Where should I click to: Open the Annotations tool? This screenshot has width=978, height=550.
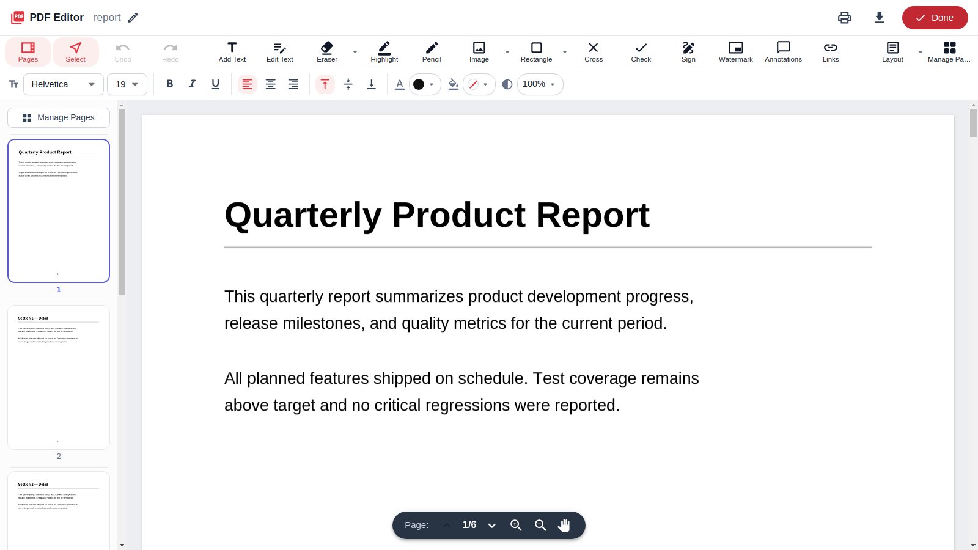point(784,52)
